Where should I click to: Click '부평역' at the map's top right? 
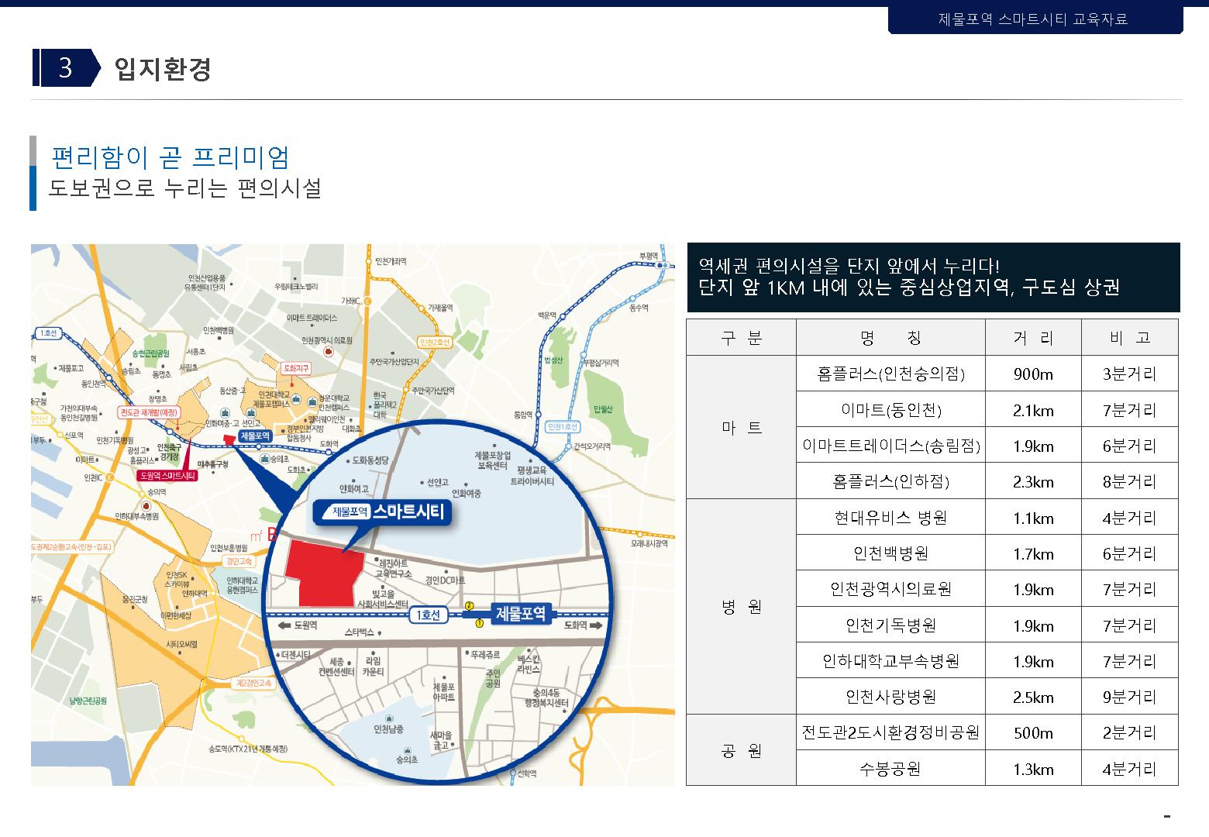[648, 255]
